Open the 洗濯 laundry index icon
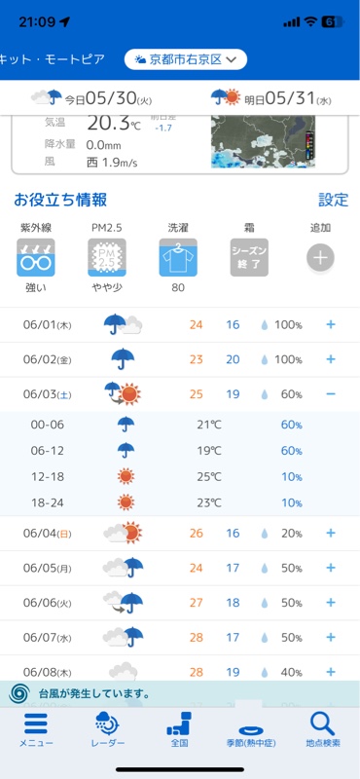This screenshot has width=360, height=779. (178, 257)
